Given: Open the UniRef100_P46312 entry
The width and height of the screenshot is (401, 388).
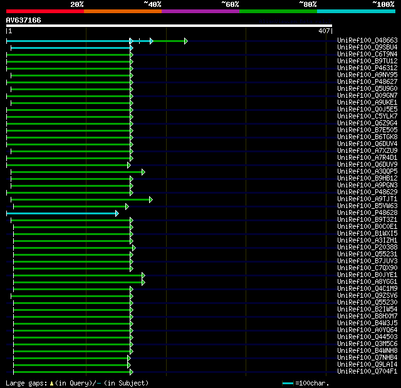Looking at the screenshot, I should pos(367,68).
